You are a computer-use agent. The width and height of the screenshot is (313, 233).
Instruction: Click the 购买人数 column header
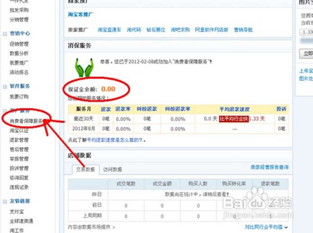click(198, 183)
